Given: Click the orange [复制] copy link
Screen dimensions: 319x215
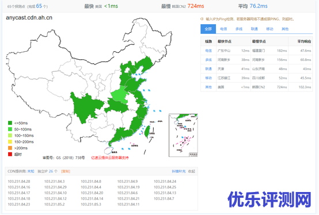Looking at the screenshot, I should 66,171.
